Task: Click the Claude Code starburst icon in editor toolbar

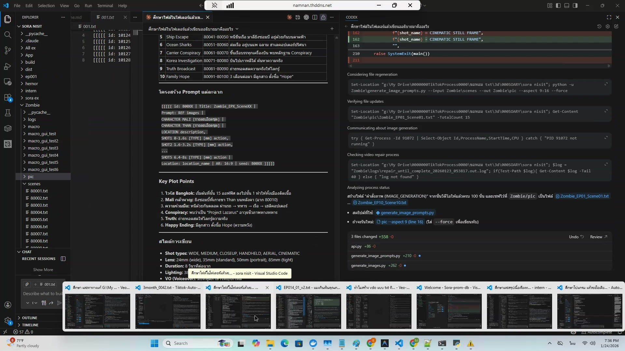Action: 289,17
